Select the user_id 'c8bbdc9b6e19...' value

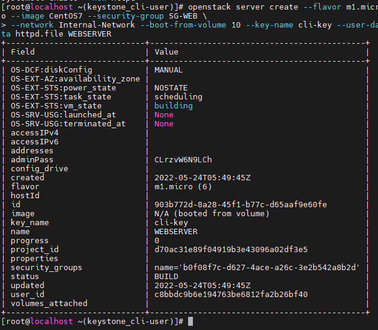[231, 294]
